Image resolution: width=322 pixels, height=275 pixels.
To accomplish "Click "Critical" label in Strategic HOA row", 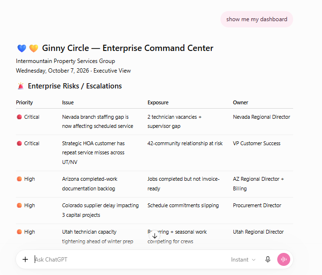I will [32, 143].
